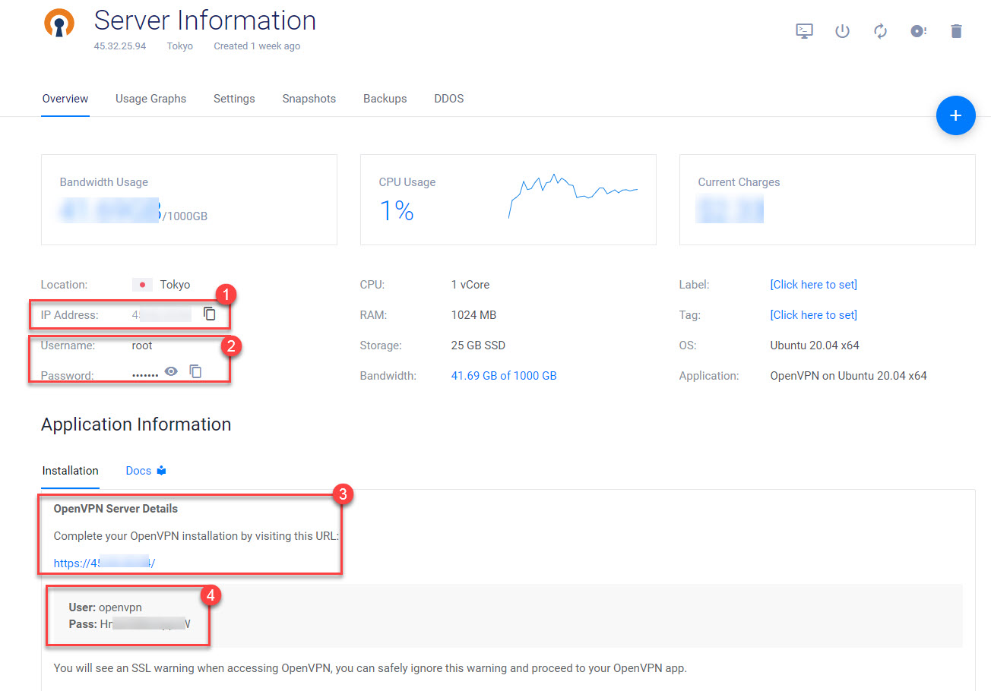Restart server using the circular arrows icon

point(880,31)
